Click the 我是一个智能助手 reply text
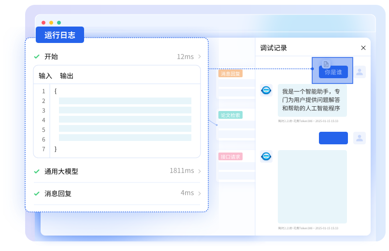 point(311,100)
